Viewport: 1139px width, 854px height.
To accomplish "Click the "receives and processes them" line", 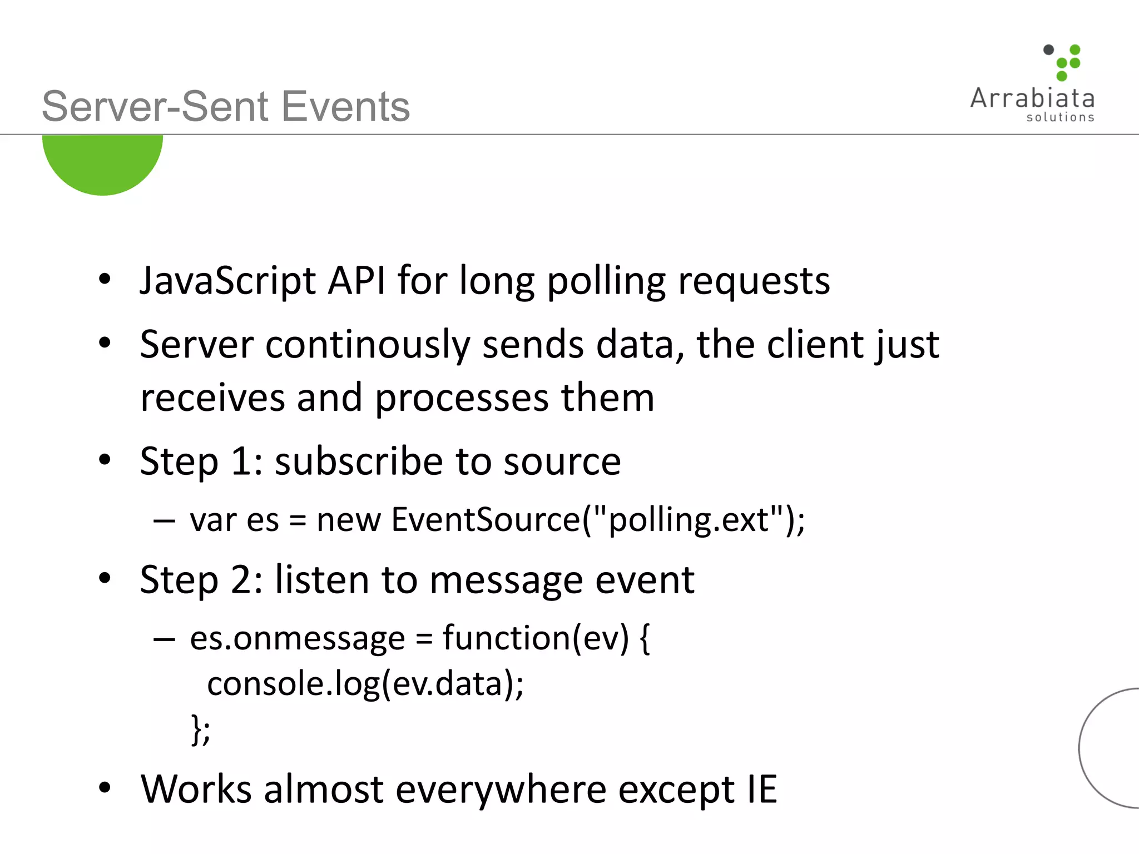I will pos(397,398).
